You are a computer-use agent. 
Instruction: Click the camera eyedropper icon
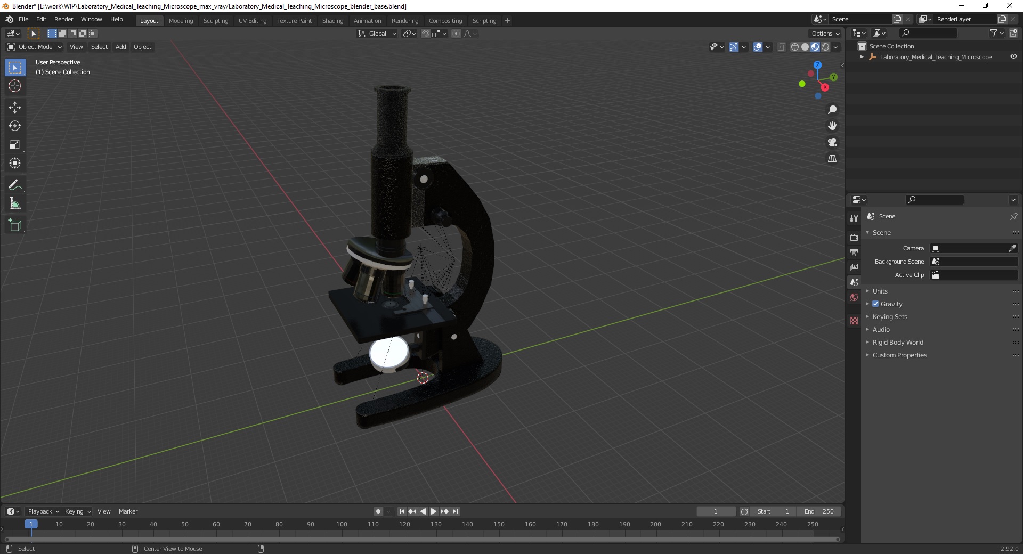(1012, 248)
